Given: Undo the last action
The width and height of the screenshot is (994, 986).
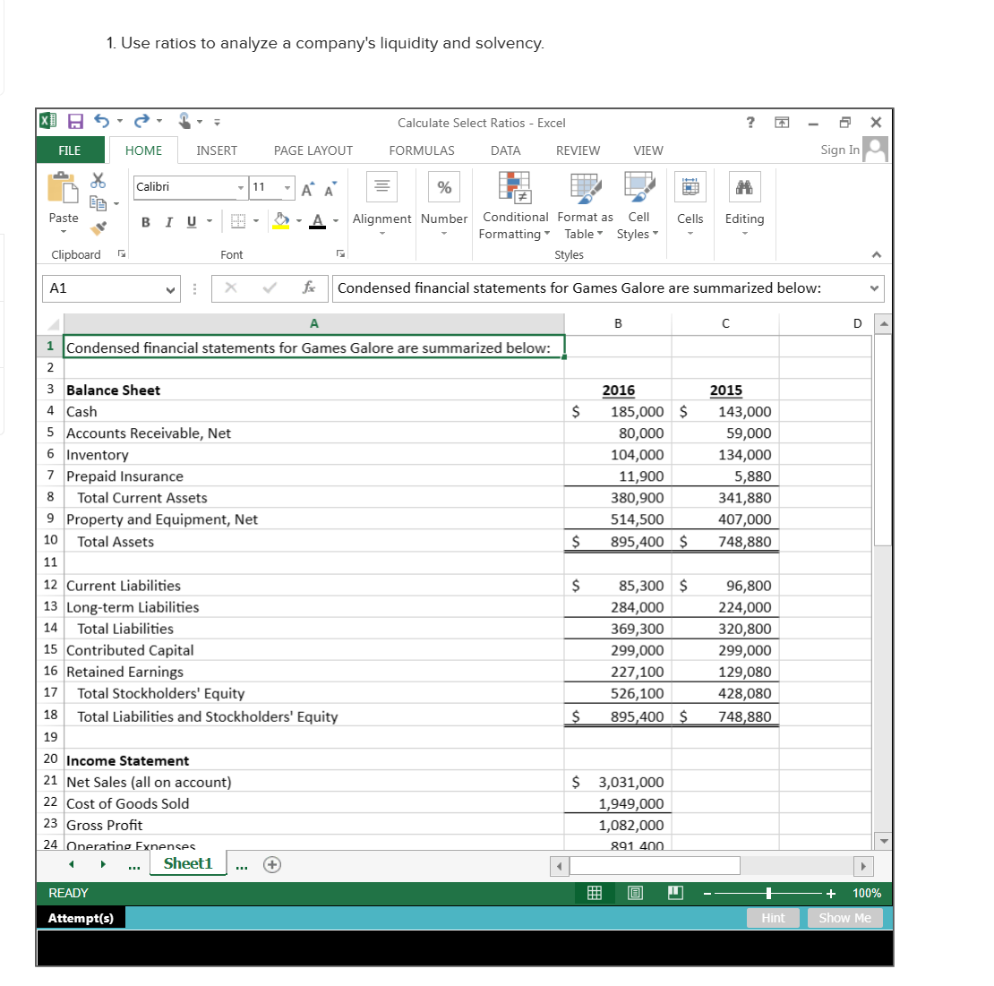Looking at the screenshot, I should pyautogui.click(x=101, y=120).
